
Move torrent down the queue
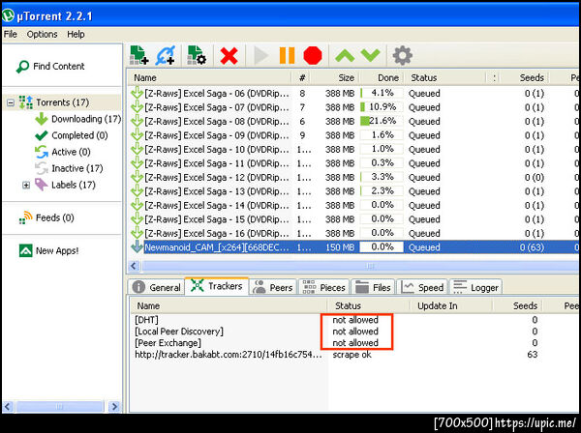[x=371, y=56]
